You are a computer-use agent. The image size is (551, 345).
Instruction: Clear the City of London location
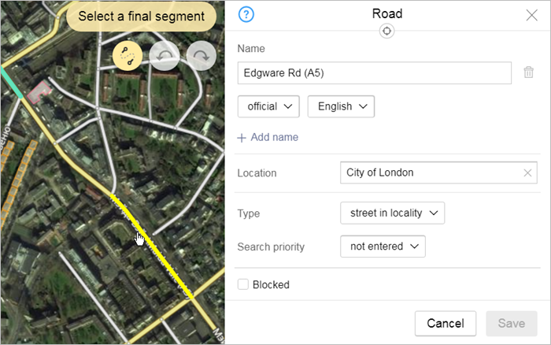tap(527, 173)
